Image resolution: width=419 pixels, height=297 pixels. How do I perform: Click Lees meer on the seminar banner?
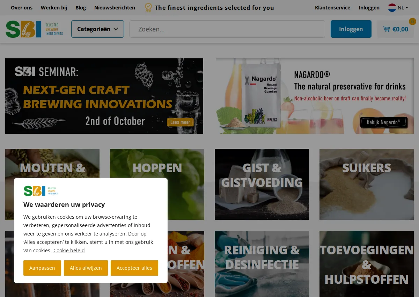pos(180,122)
